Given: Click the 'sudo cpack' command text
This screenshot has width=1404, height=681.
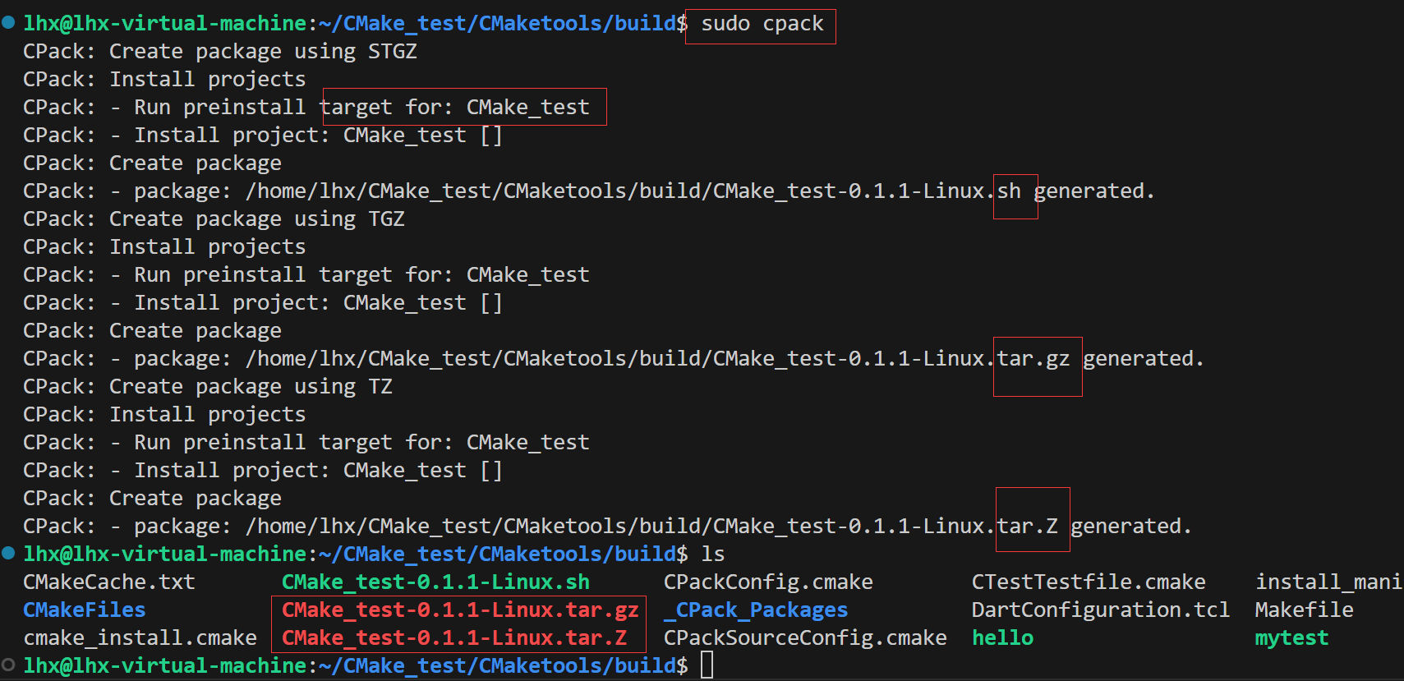Looking at the screenshot, I should (x=762, y=24).
